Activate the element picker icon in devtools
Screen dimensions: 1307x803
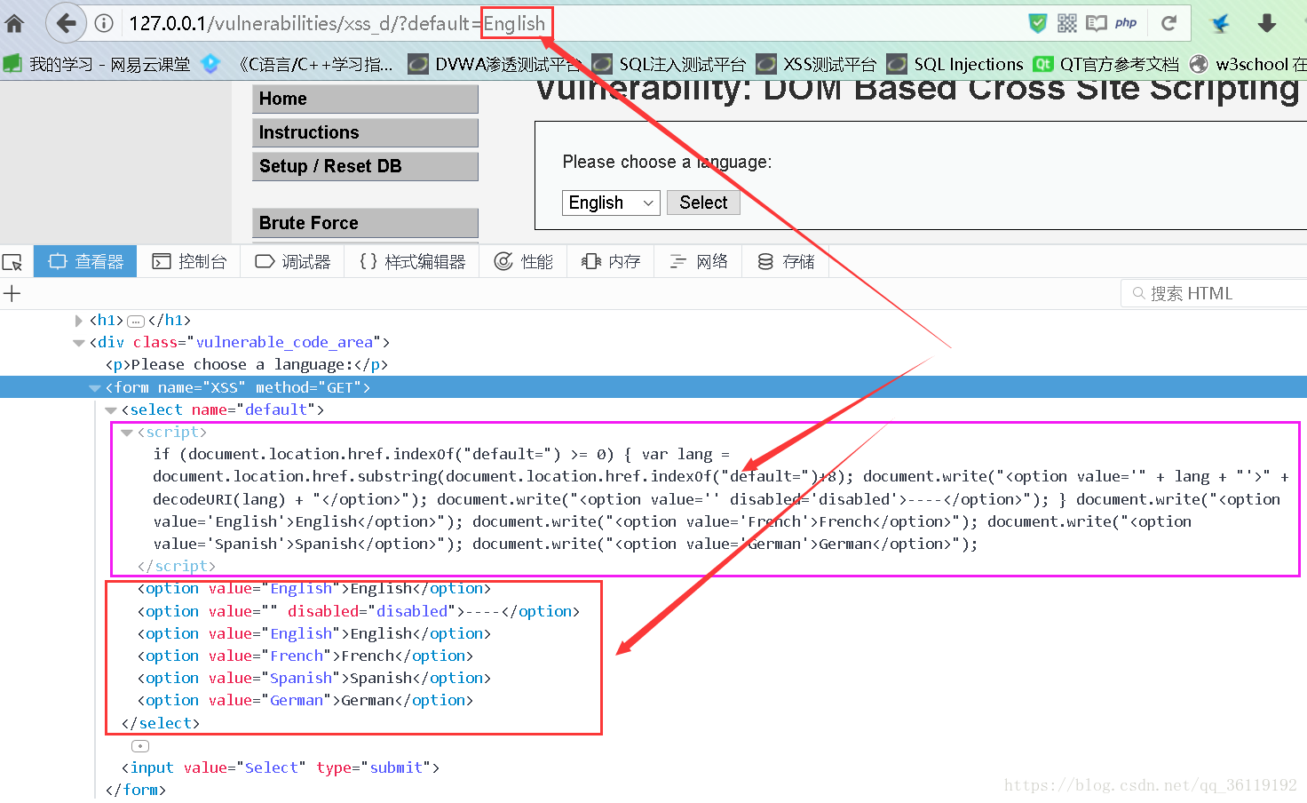[12, 262]
